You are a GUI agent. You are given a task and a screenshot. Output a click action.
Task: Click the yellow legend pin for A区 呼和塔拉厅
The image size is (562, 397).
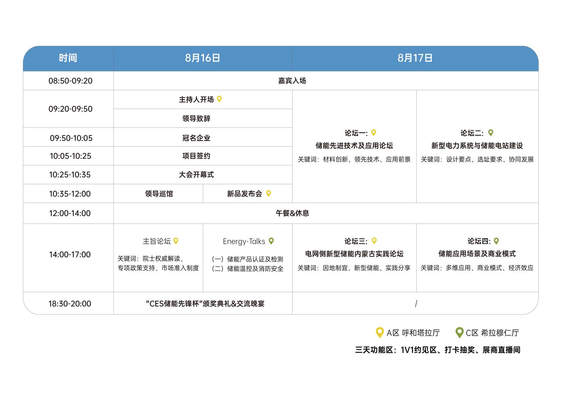tap(380, 333)
